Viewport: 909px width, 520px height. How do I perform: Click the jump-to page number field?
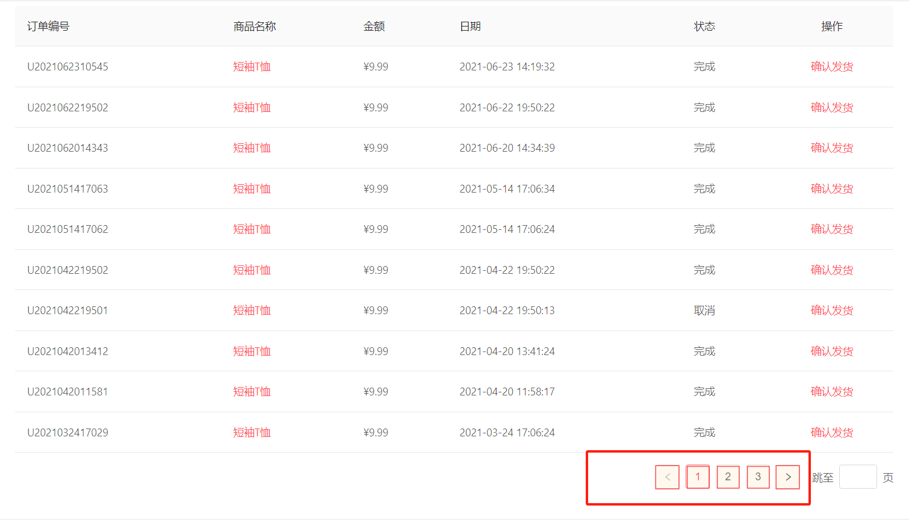click(x=857, y=477)
